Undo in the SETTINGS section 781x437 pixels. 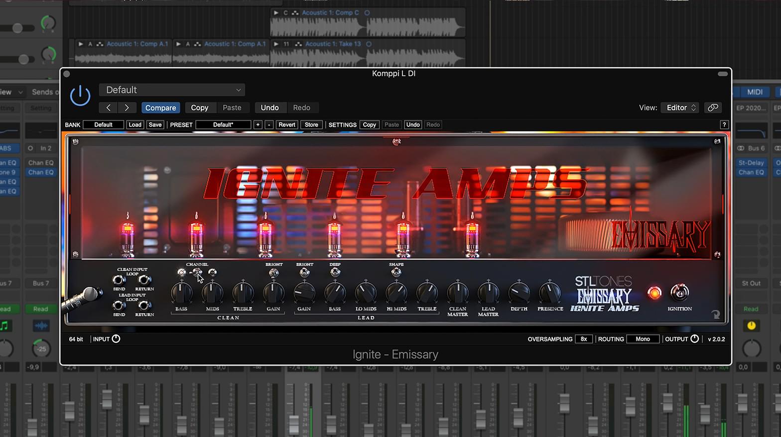(x=412, y=124)
